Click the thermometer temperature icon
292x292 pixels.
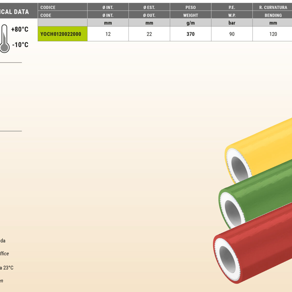[4, 38]
